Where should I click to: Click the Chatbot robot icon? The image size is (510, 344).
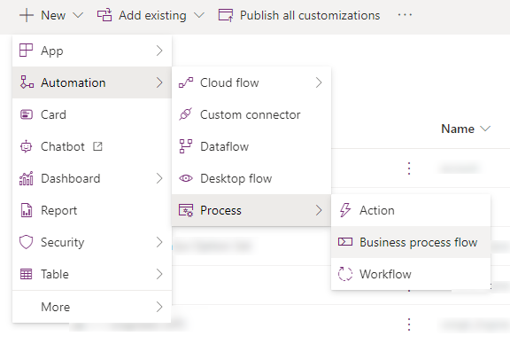pos(26,146)
